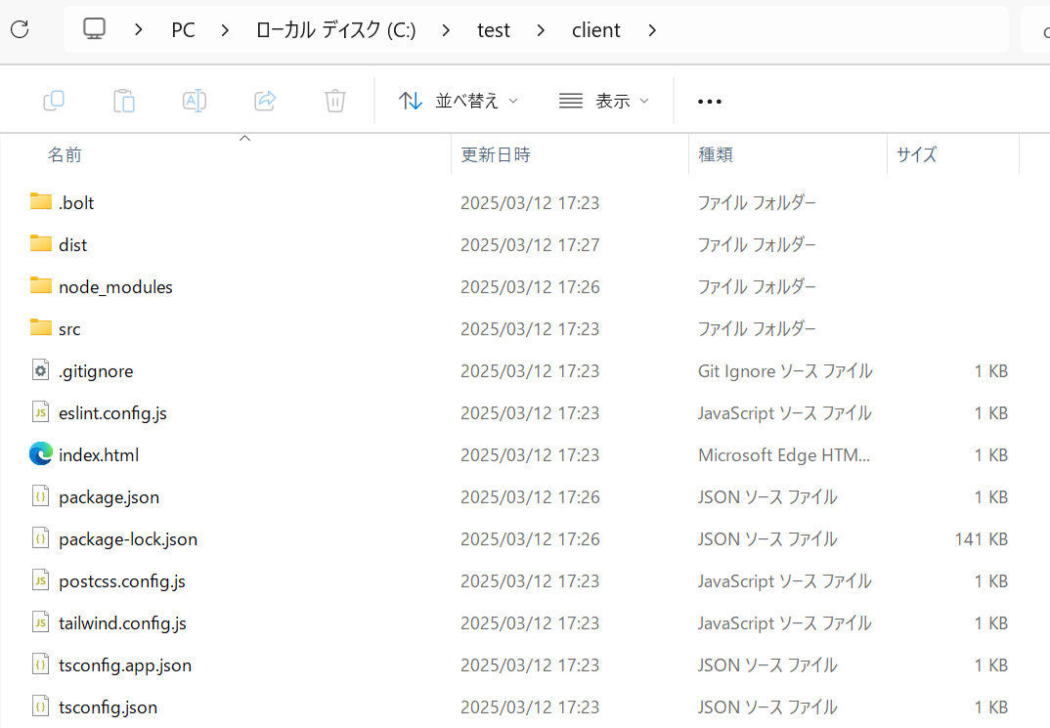Select the index.html Edge file
The image size is (1050, 728).
(x=99, y=455)
